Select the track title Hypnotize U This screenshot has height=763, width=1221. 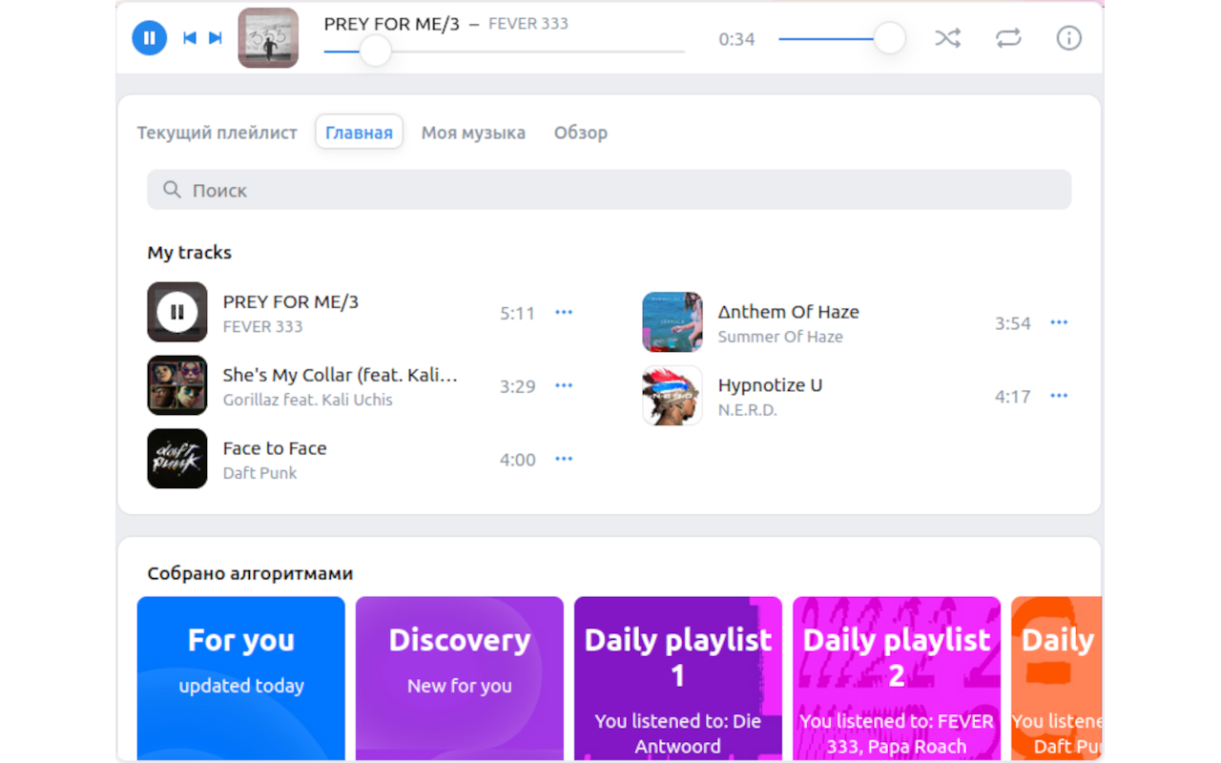[770, 385]
